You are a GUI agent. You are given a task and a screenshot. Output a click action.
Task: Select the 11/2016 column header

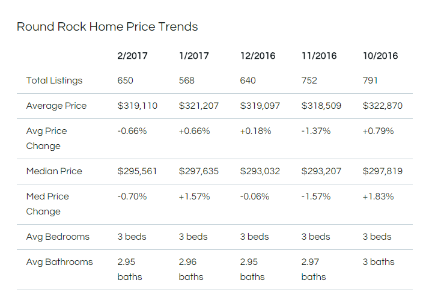(x=319, y=56)
